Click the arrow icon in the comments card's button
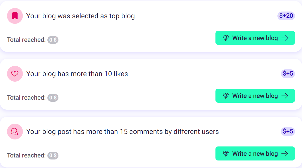The width and height of the screenshot is (302, 168). pos(285,154)
